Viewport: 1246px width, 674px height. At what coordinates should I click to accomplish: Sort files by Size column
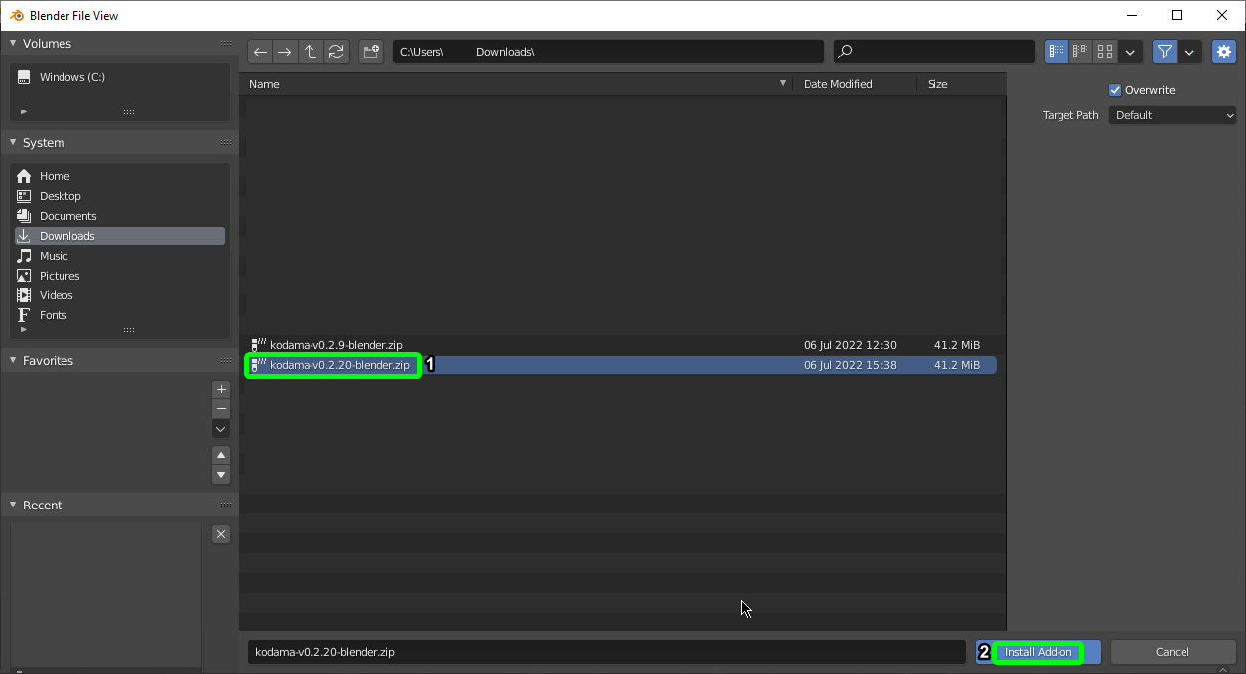click(960, 84)
